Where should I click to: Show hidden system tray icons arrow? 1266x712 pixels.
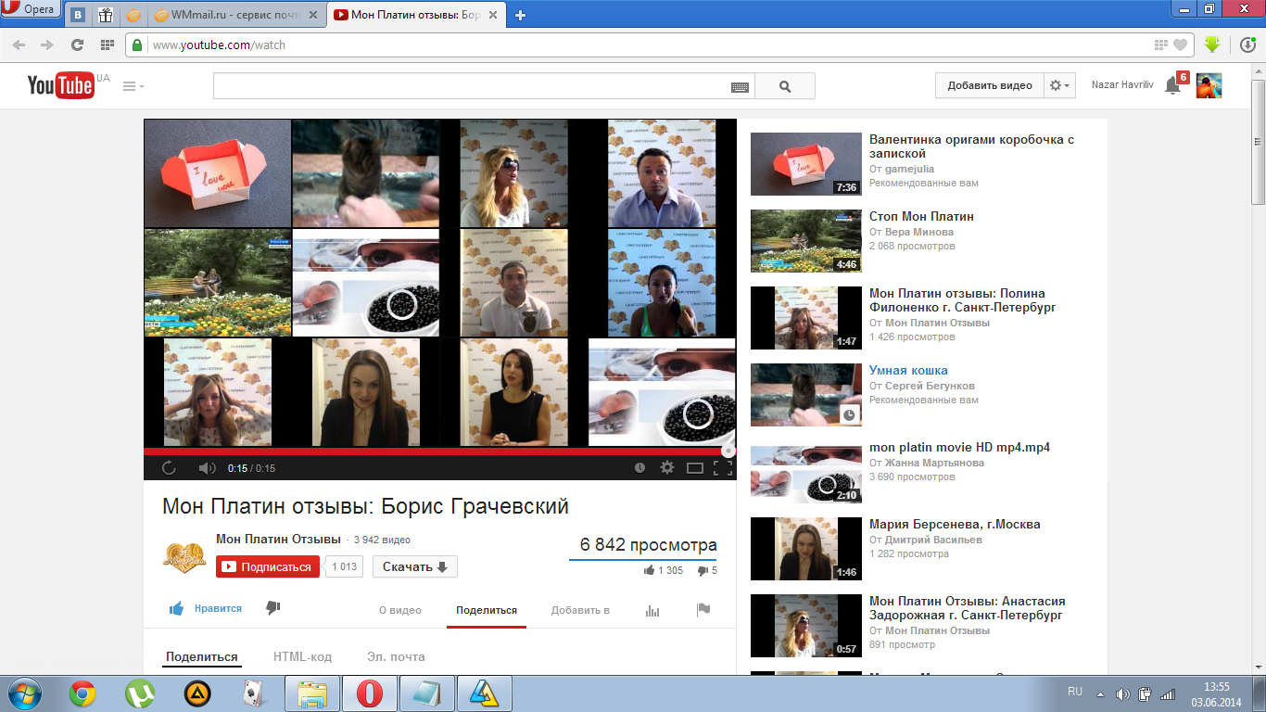1100,693
